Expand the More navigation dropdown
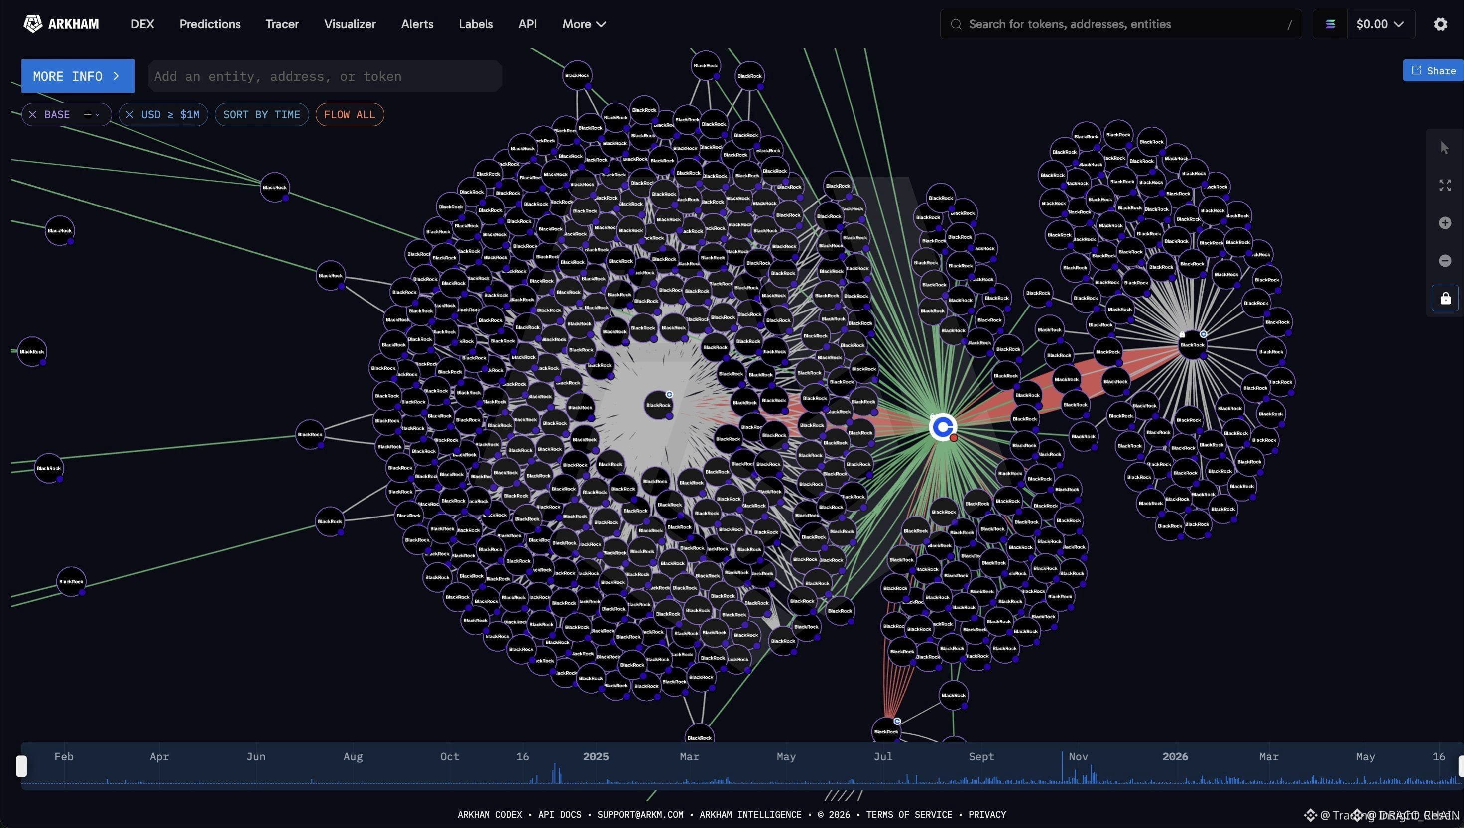The image size is (1464, 828). pos(584,24)
